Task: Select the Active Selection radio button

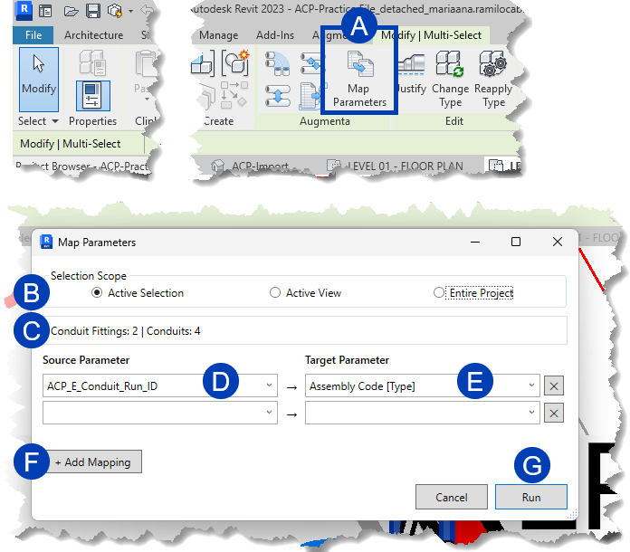Action: tap(97, 292)
